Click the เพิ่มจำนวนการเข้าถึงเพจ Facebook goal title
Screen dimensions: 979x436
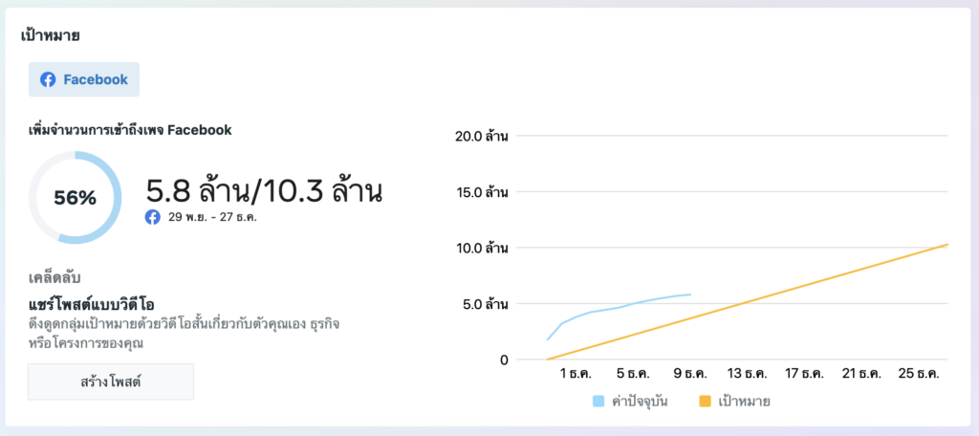coord(130,130)
